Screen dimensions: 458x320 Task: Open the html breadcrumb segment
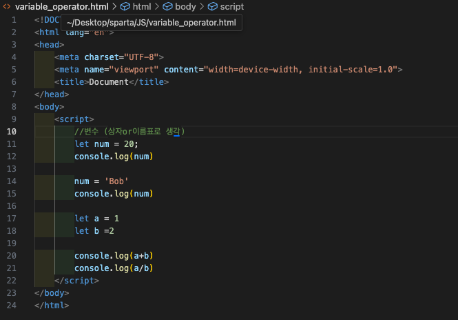(142, 6)
